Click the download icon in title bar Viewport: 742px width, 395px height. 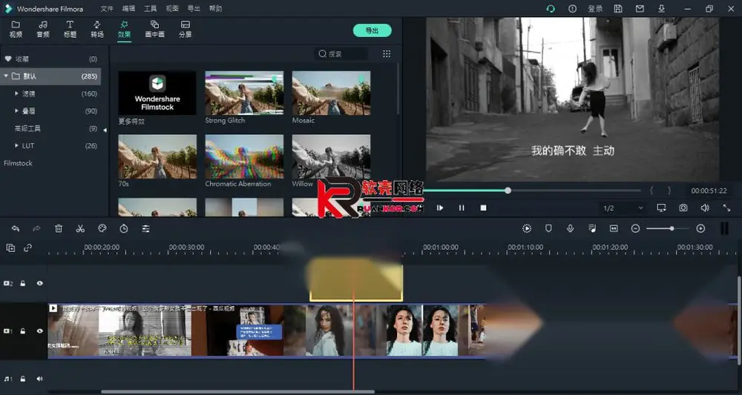point(662,8)
